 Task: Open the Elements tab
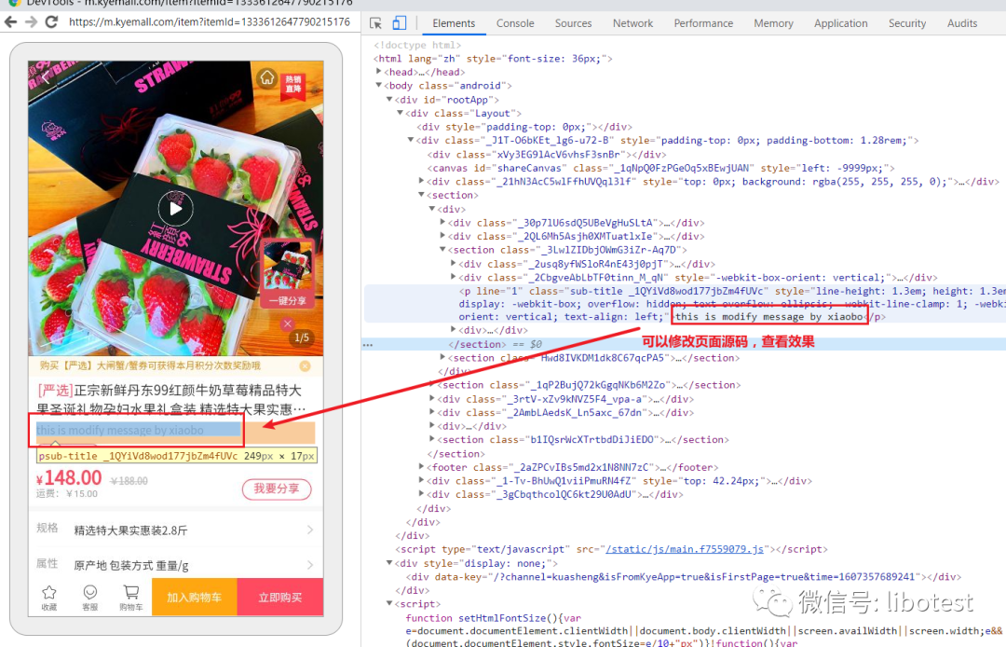[x=454, y=23]
